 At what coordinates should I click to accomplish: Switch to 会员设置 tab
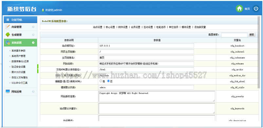[136, 27]
